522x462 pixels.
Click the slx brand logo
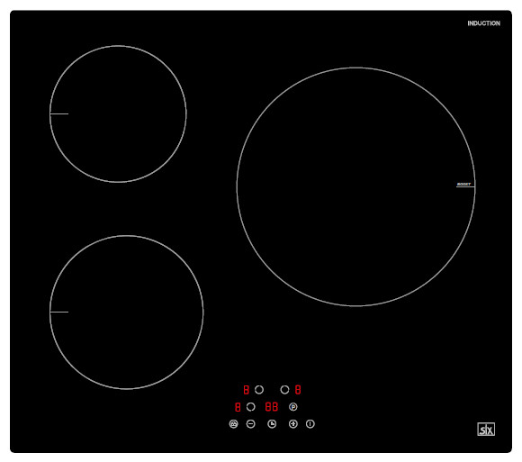click(x=486, y=429)
